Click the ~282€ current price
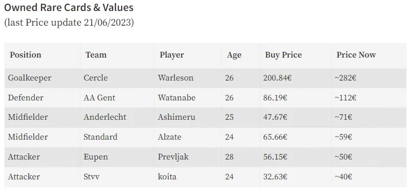Image resolution: width=411 pixels, height=193 pixels. (x=345, y=78)
